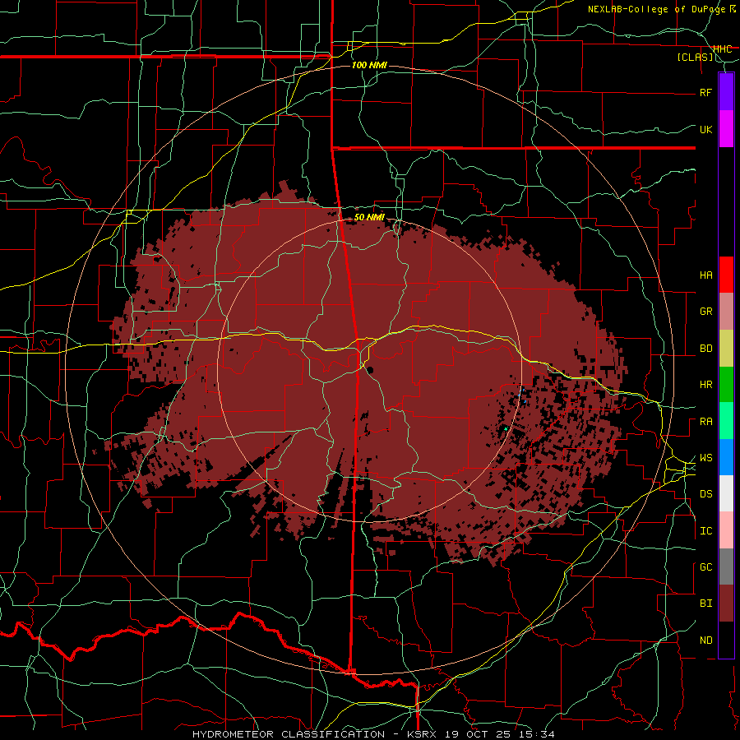Click the 'DS' legend label
Screen dimensions: 740x740
[705, 494]
